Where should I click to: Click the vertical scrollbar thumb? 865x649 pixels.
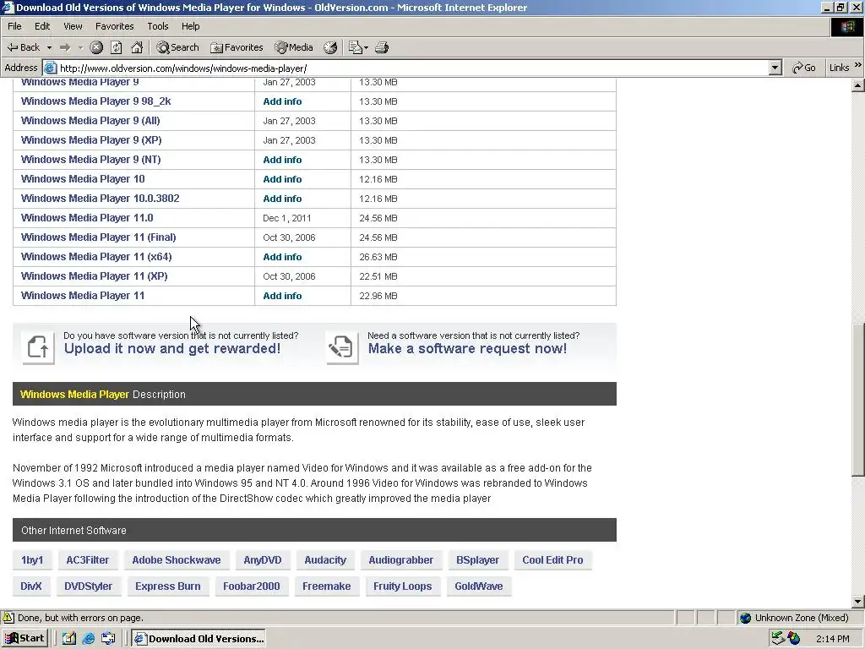858,399
